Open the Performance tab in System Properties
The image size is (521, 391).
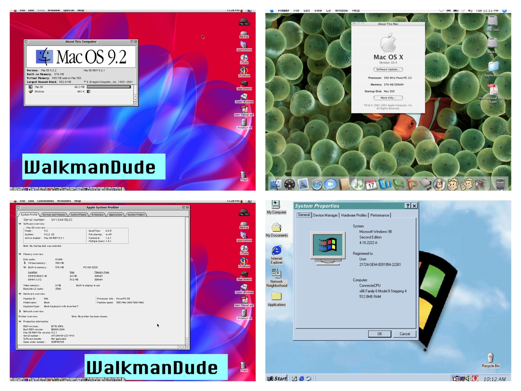coord(380,215)
